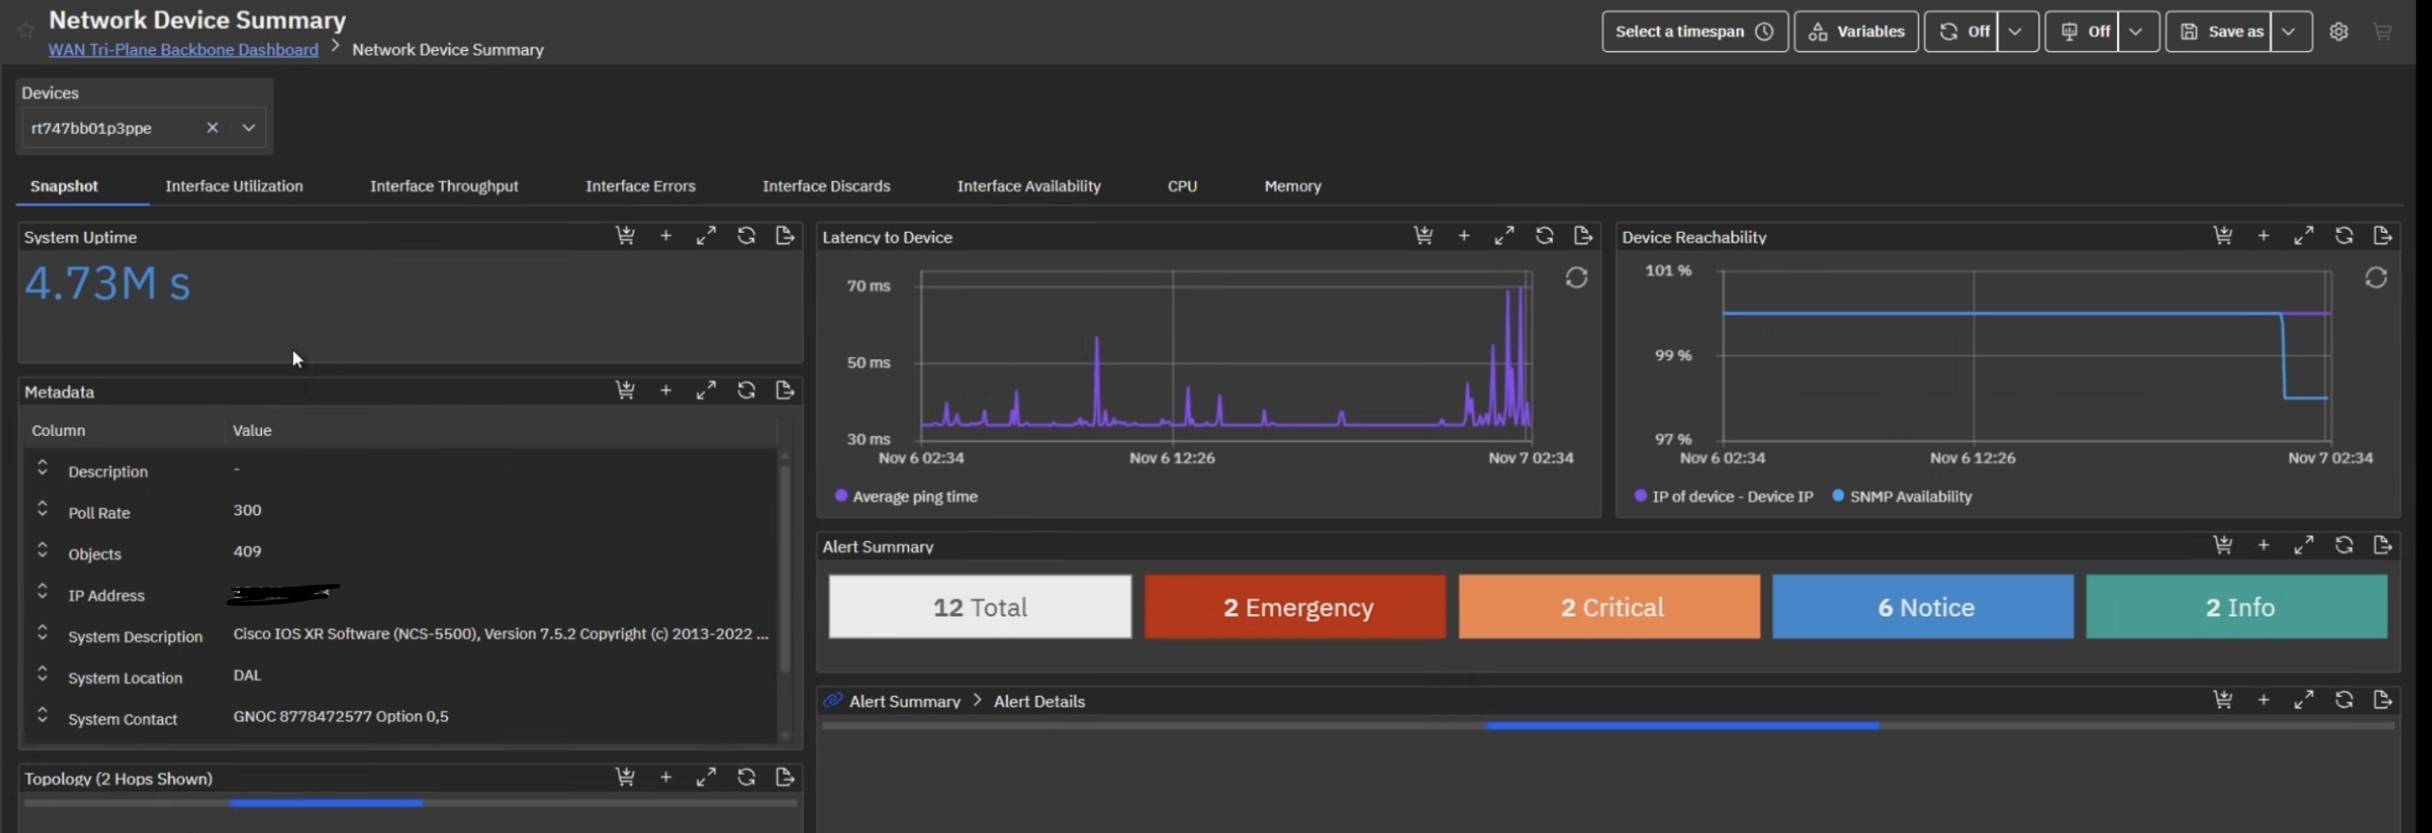The image size is (2432, 833).
Task: Toggle SNMP Availability legend series
Action: pyautogui.click(x=1909, y=496)
